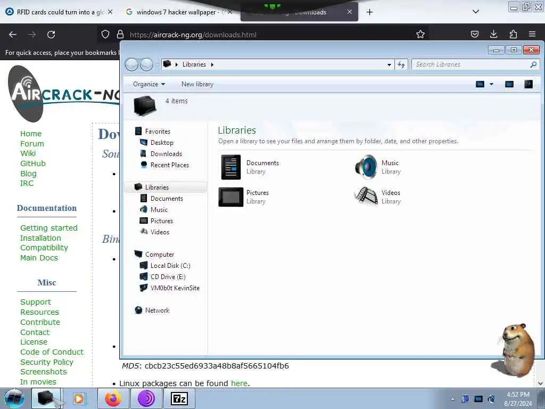The width and height of the screenshot is (545, 409).
Task: Switch to the Downloads tab in Firefox
Action: [299, 13]
